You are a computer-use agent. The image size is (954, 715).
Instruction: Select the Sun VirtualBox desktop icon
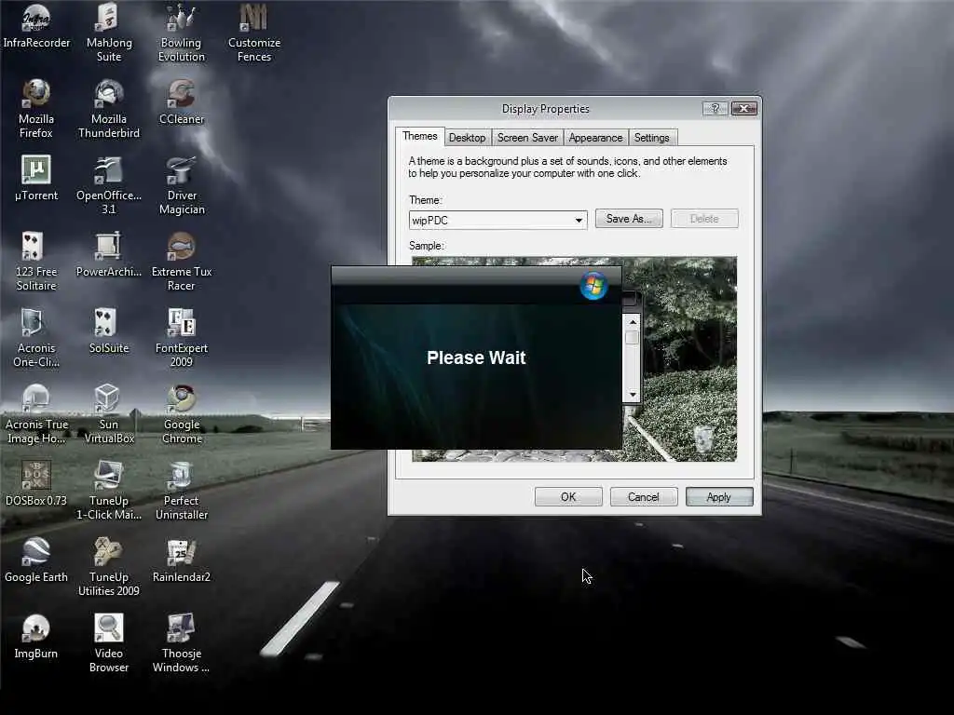pos(109,414)
